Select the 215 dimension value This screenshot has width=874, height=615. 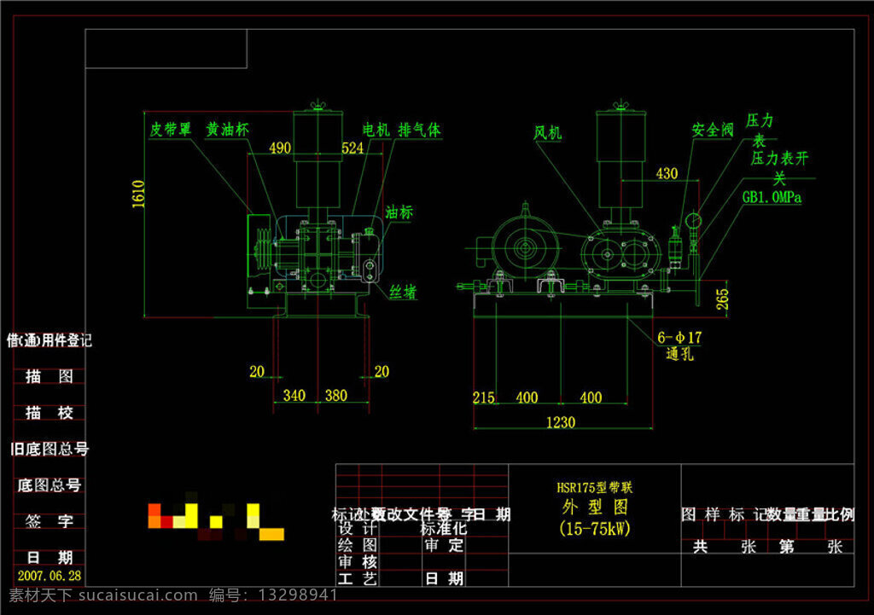click(483, 397)
